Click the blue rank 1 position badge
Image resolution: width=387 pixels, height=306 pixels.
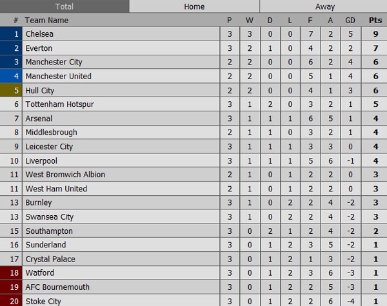point(12,34)
